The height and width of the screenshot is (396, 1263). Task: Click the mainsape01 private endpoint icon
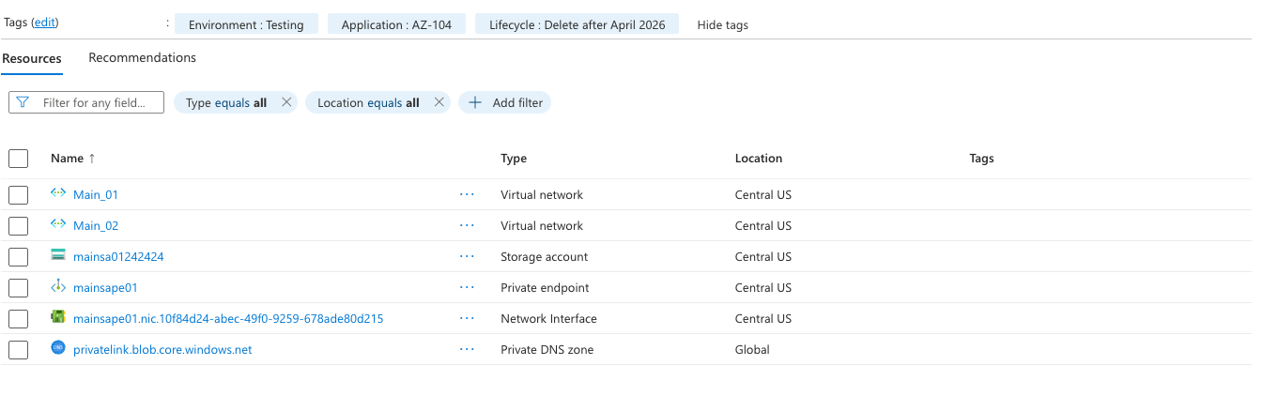pyautogui.click(x=58, y=287)
